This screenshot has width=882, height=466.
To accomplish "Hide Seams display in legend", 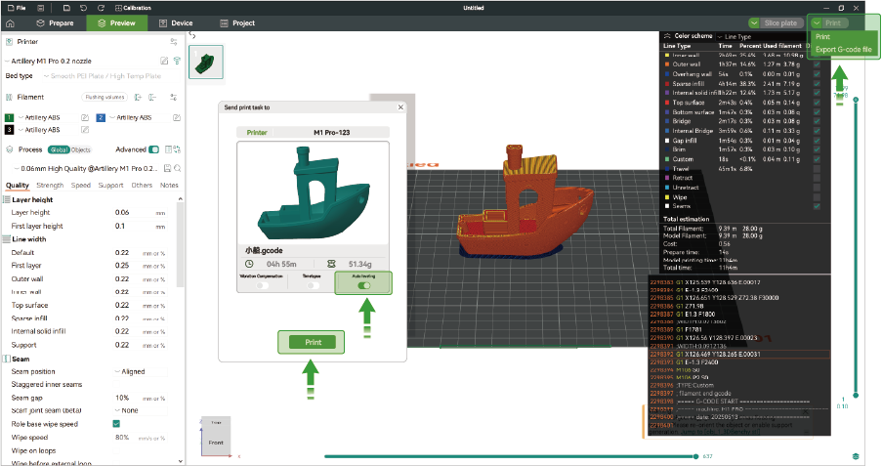I will [817, 206].
